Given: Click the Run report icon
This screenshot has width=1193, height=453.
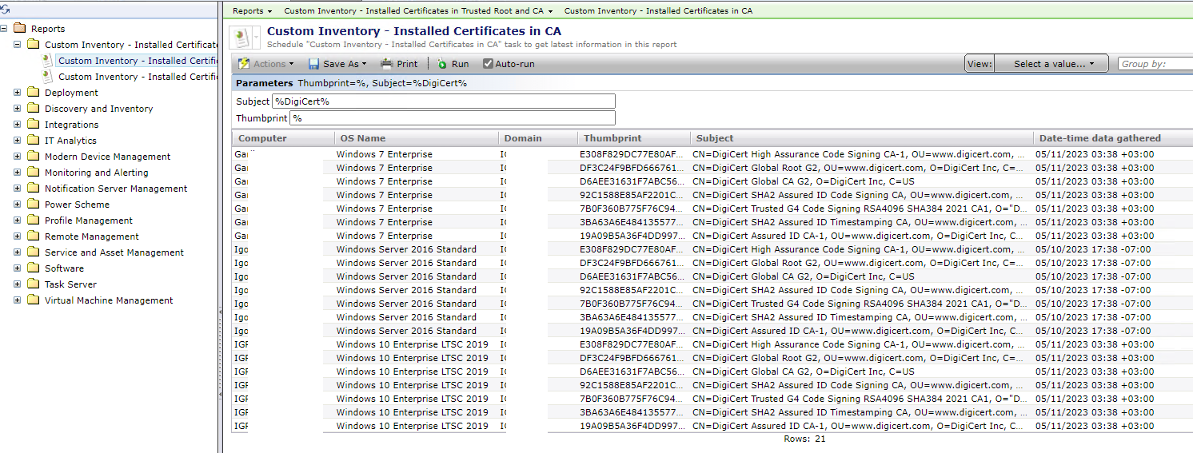Looking at the screenshot, I should [x=442, y=64].
